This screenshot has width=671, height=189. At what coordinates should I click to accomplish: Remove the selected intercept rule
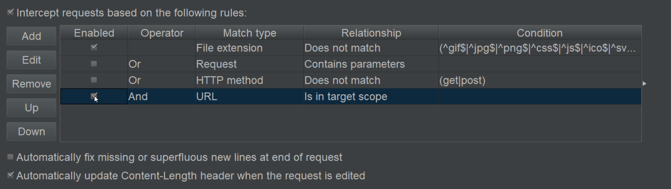point(31,84)
